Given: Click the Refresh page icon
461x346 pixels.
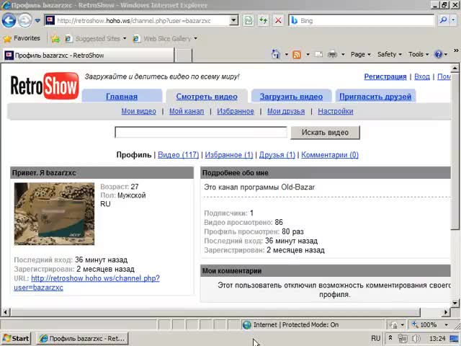Looking at the screenshot, I should click(x=263, y=20).
